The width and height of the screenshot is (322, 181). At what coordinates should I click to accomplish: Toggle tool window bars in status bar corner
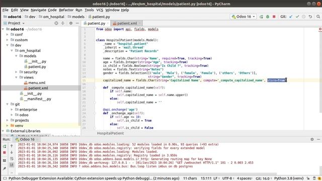(5, 178)
